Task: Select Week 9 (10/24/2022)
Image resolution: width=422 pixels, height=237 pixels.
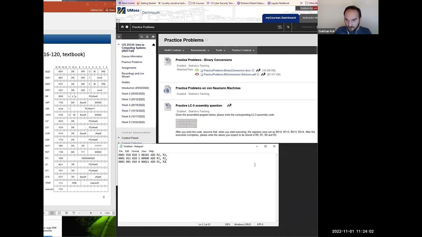Action: tap(133, 122)
